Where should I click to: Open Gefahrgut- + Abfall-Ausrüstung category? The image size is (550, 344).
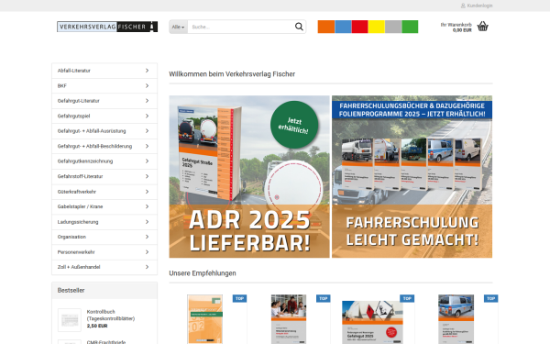(104, 131)
